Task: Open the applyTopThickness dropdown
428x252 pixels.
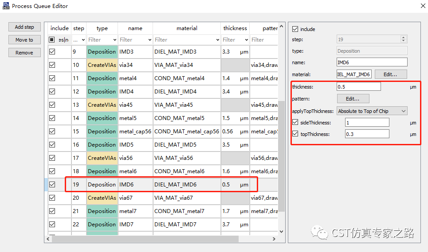Action: point(372,111)
